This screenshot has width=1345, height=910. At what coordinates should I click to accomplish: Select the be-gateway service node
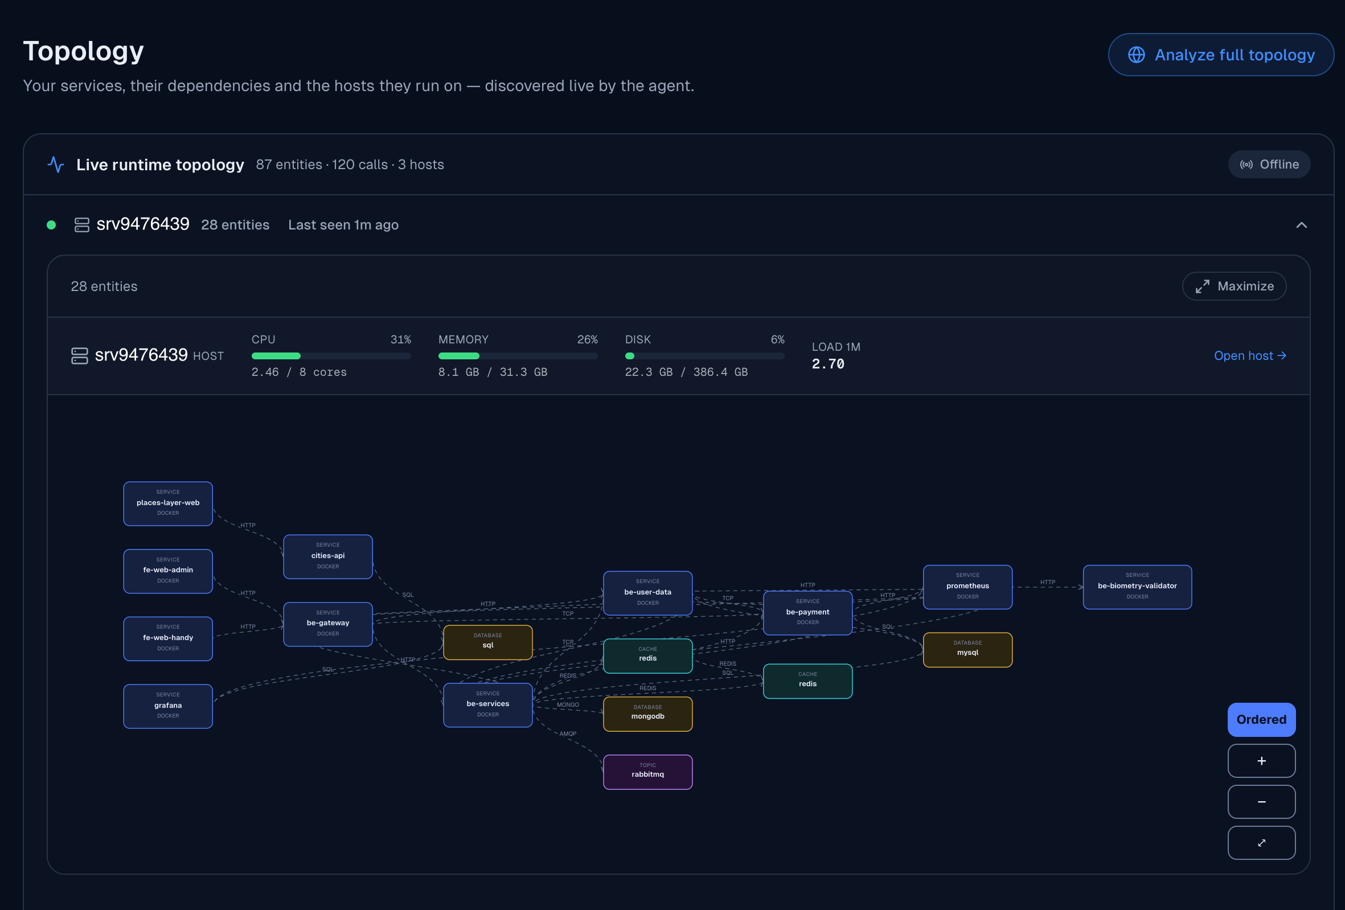pyautogui.click(x=327, y=624)
